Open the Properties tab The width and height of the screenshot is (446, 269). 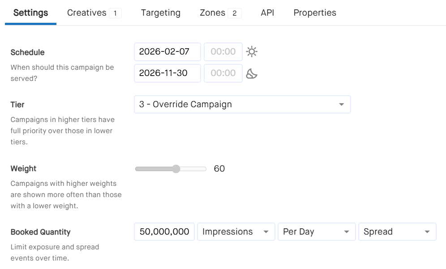coord(315,13)
